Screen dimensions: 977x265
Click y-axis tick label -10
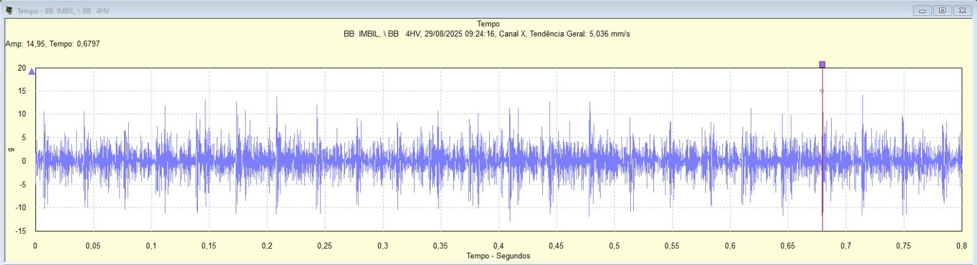21,208
